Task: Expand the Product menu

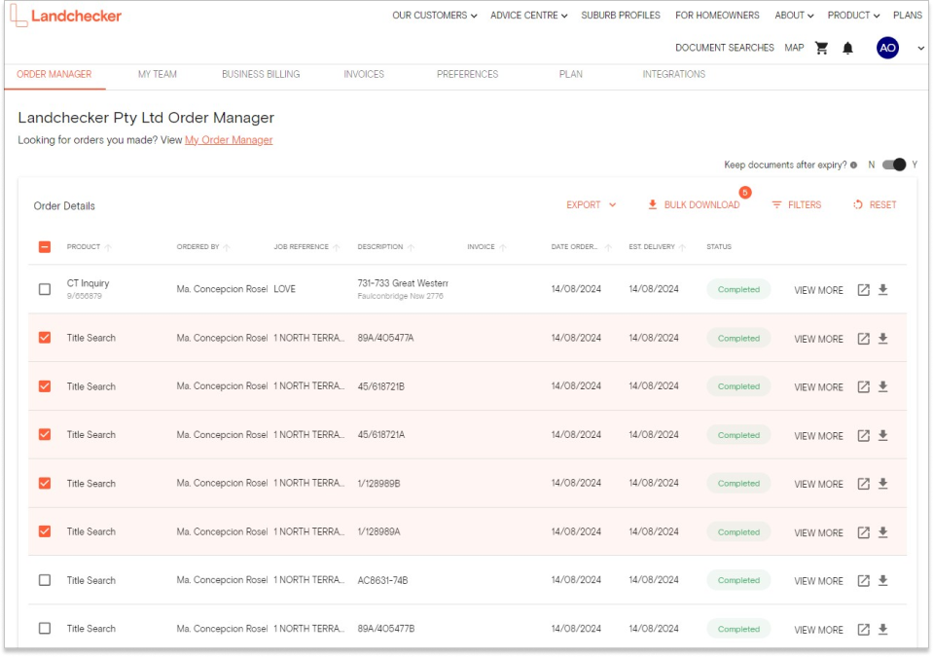Action: click(x=853, y=16)
